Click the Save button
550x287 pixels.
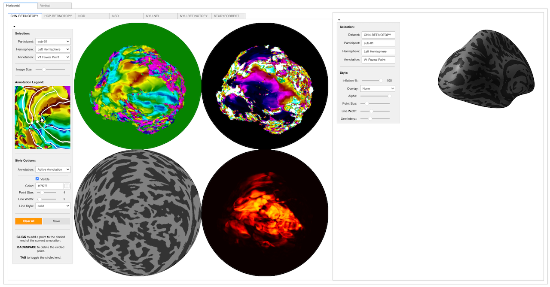(x=56, y=221)
